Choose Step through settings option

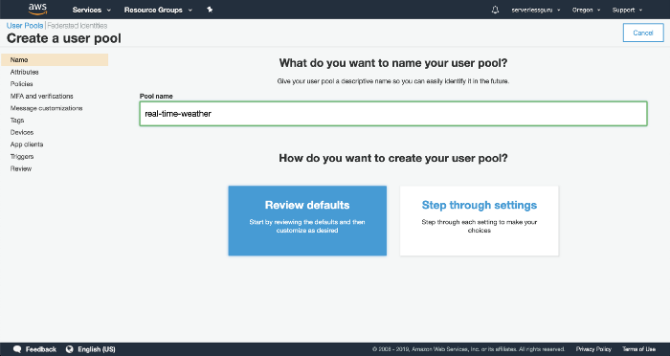(x=479, y=220)
